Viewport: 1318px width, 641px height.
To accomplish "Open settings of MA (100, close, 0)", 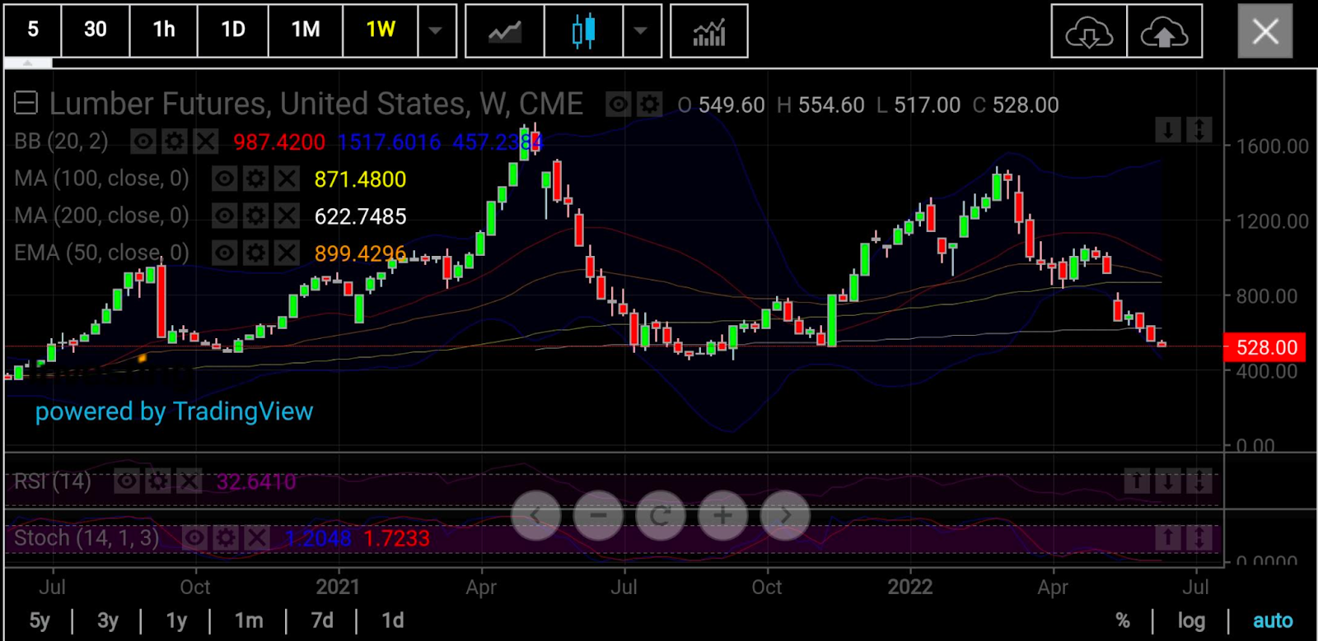I will pos(255,179).
